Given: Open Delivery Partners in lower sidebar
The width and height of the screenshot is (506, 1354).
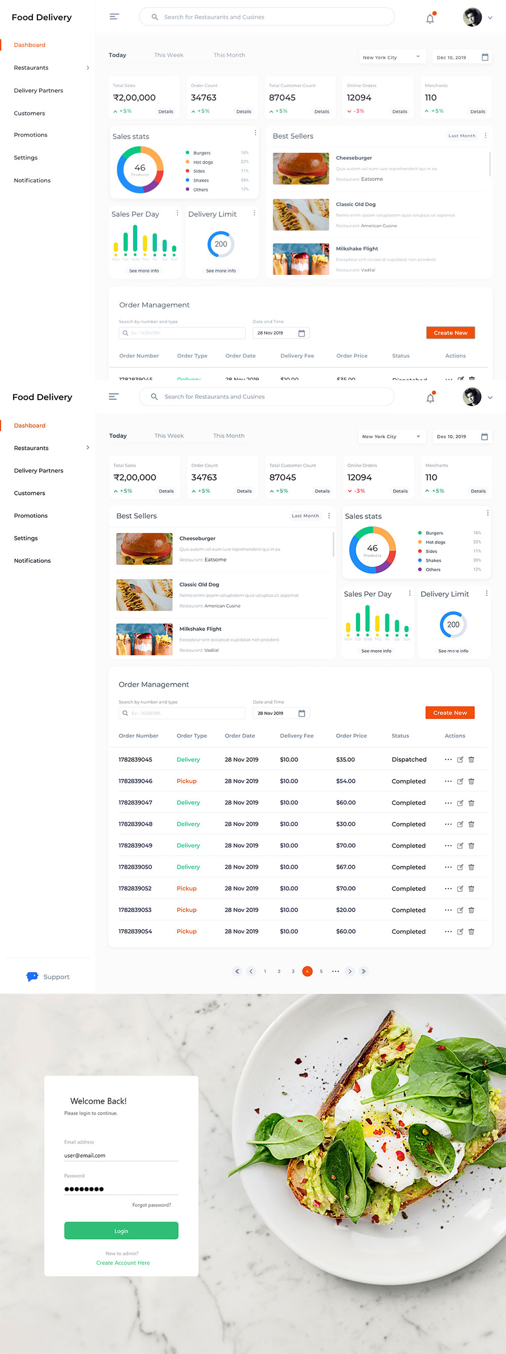Looking at the screenshot, I should [x=39, y=471].
